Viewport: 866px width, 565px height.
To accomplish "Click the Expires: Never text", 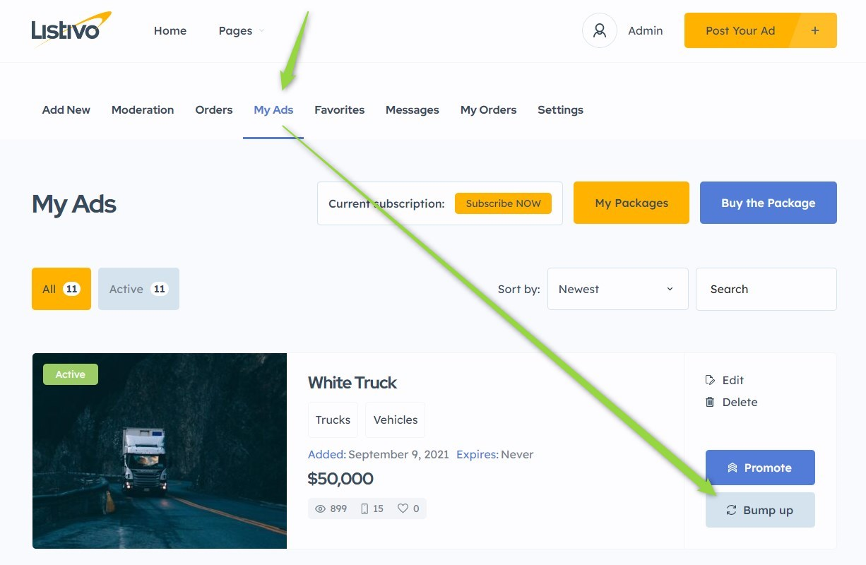I will click(x=495, y=454).
